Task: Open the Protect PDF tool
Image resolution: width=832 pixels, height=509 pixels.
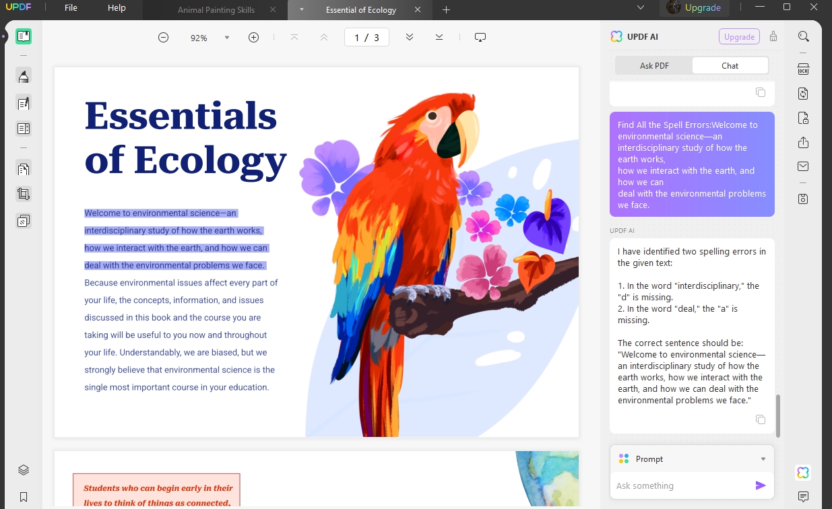Action: [x=803, y=117]
